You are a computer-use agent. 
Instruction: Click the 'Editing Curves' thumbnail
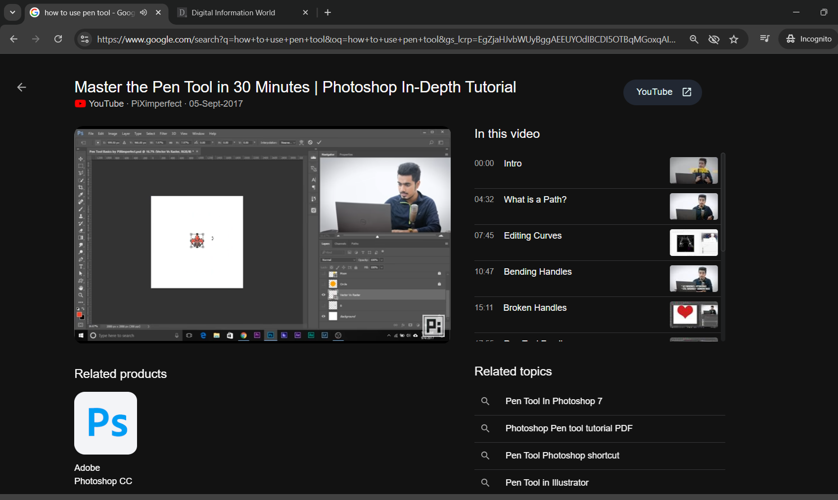[694, 243]
